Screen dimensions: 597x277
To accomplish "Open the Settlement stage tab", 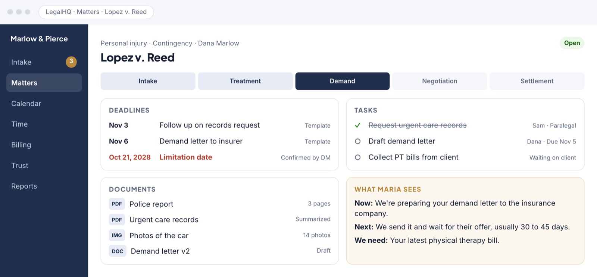I will click(537, 81).
